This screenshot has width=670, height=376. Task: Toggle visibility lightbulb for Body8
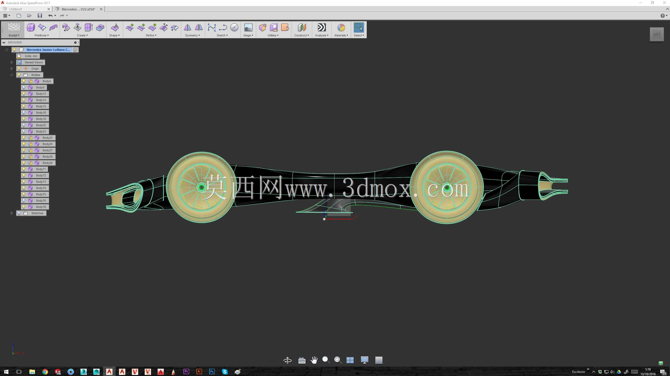[x=24, y=81]
